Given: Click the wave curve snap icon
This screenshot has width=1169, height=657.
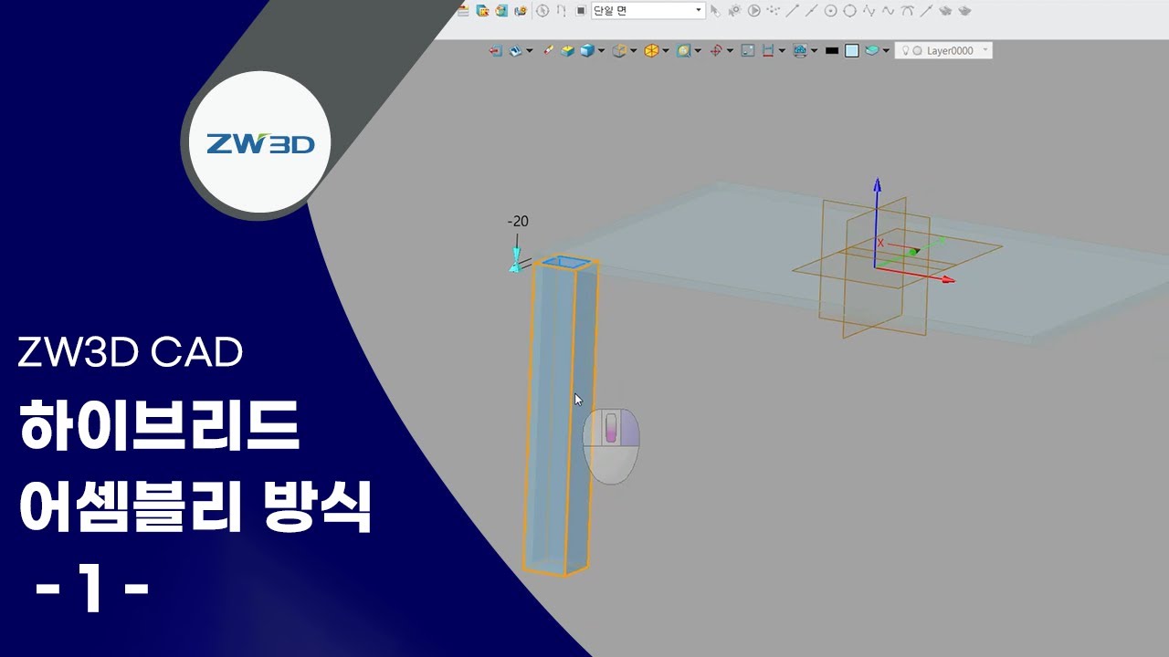Looking at the screenshot, I should click(888, 11).
